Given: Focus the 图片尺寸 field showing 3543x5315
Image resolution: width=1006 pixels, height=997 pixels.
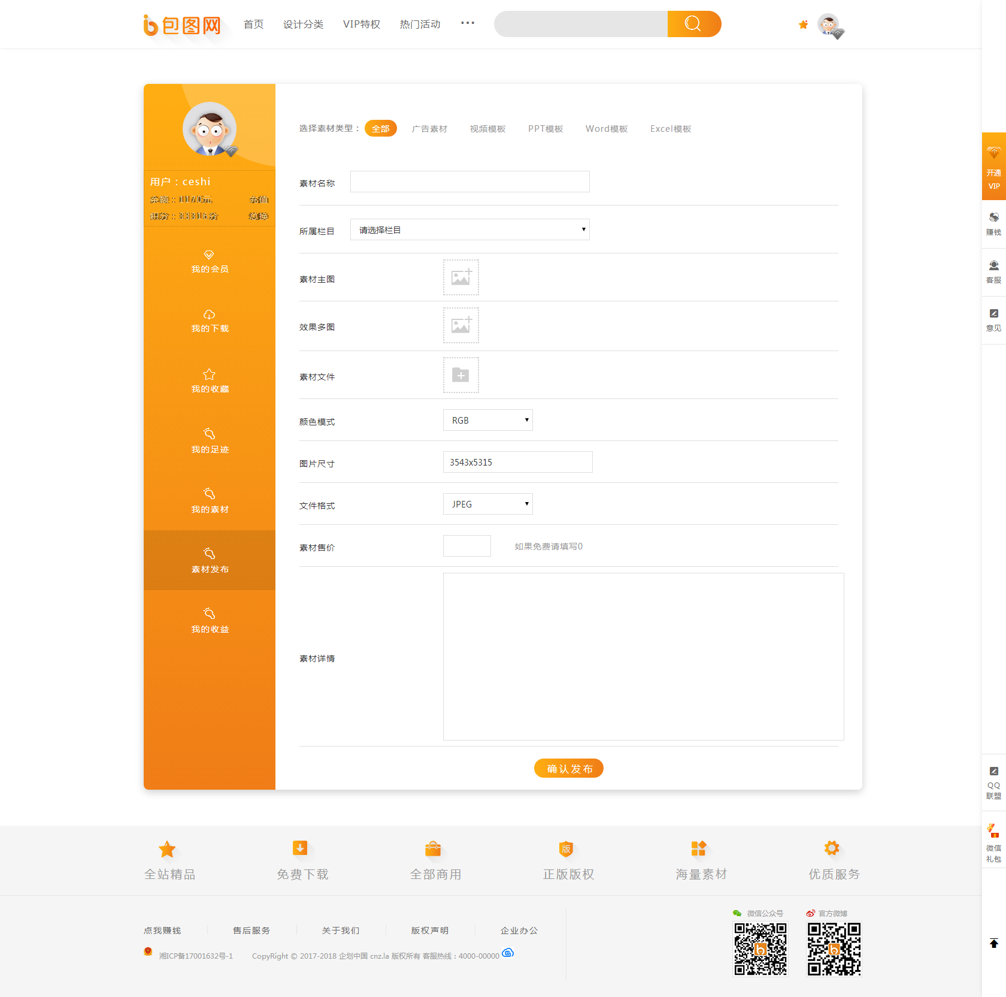Looking at the screenshot, I should point(518,462).
